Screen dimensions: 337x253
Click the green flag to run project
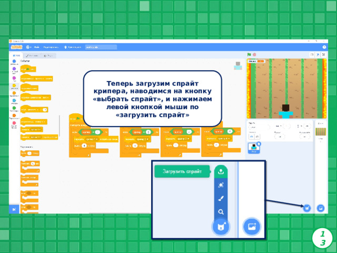point(249,55)
